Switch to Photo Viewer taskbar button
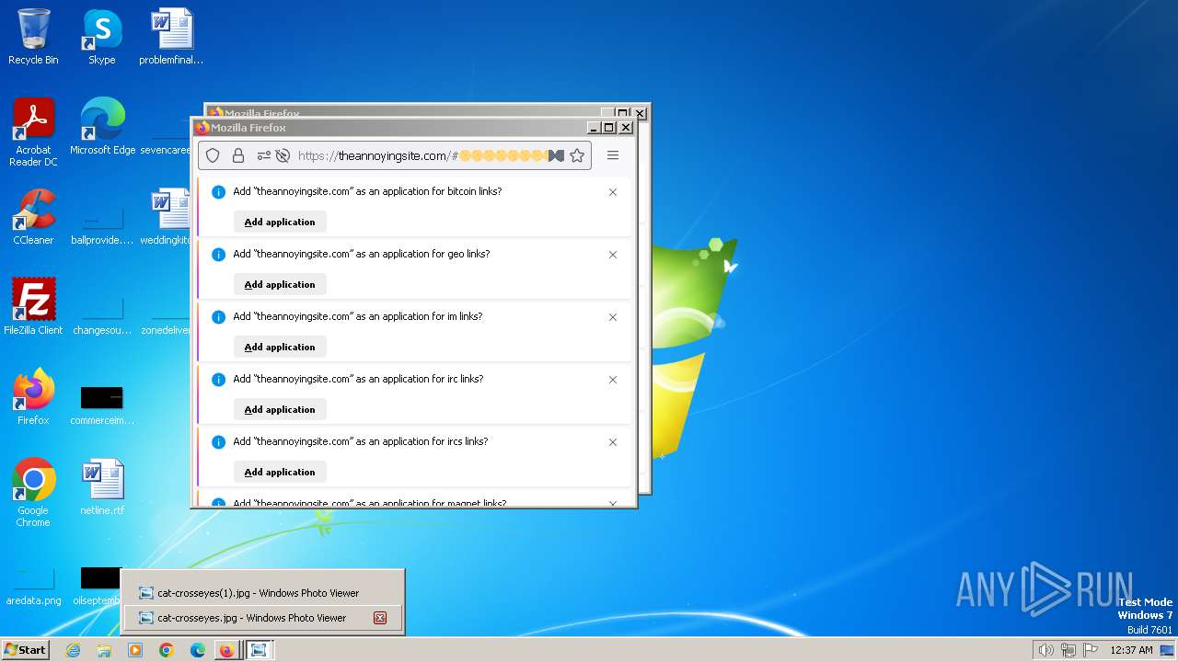The width and height of the screenshot is (1178, 662). pyautogui.click(x=259, y=650)
